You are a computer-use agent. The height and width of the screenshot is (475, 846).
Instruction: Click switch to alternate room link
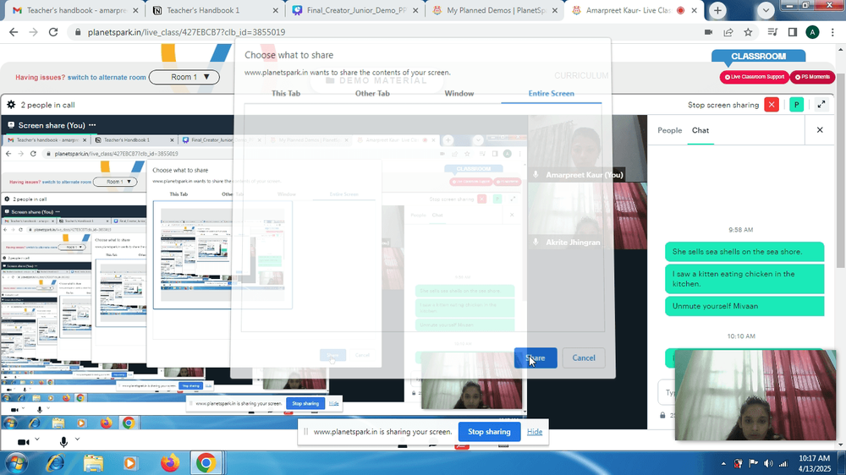(107, 77)
